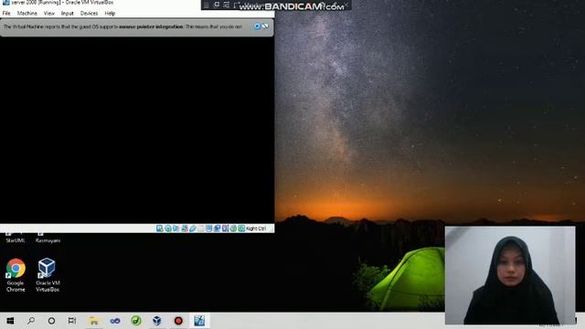
Task: Open the Input menu
Action: pyautogui.click(x=67, y=13)
